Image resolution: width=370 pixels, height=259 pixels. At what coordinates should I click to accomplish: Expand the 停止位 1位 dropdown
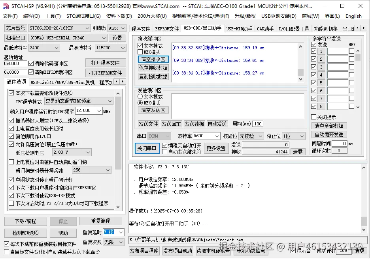coord(302,136)
